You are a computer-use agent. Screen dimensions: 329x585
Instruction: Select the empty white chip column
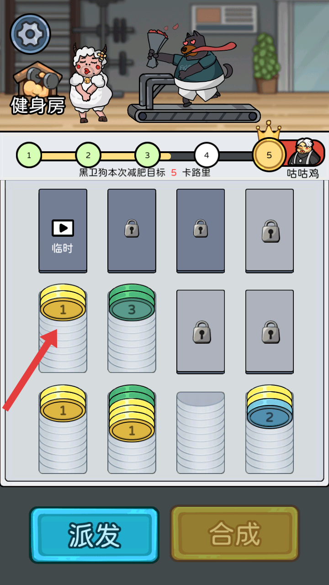(201, 432)
